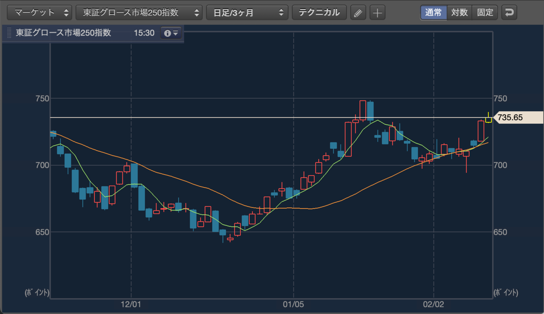The height and width of the screenshot is (314, 544).
Task: Click the 12/01 date axis label
Action: 131,305
